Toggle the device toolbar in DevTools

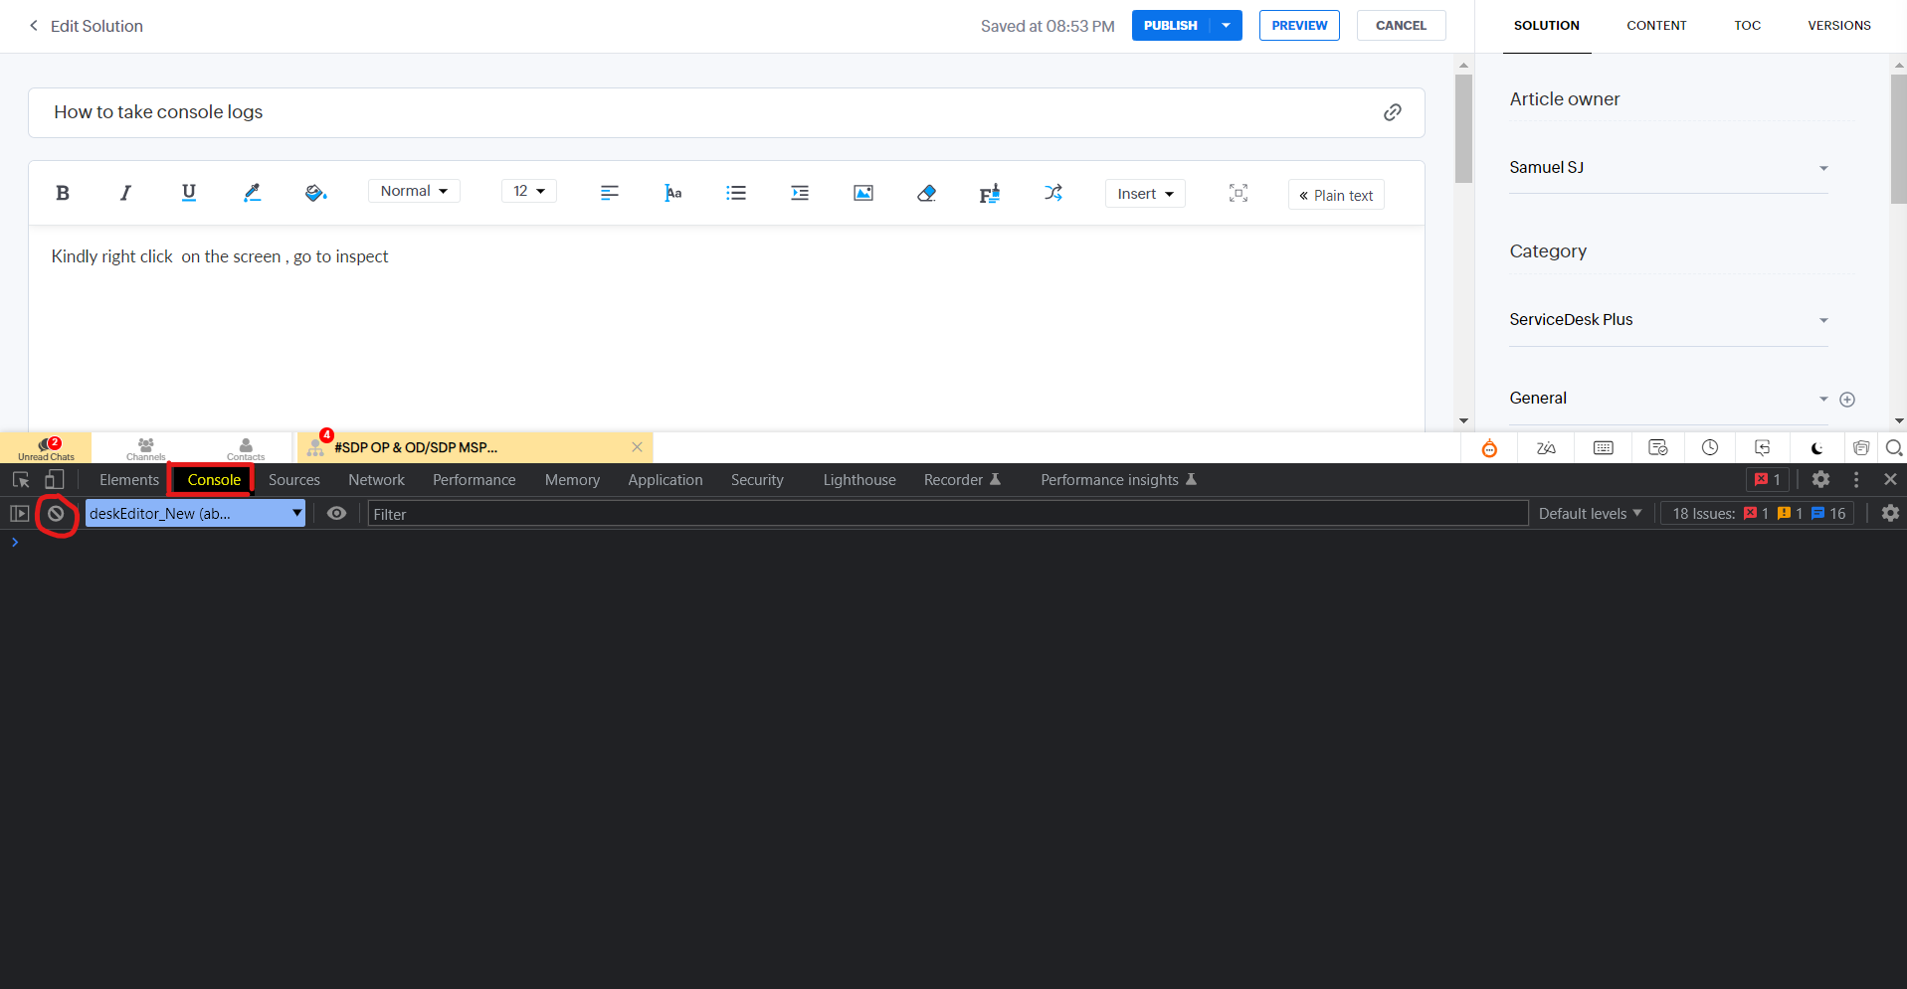click(x=55, y=480)
